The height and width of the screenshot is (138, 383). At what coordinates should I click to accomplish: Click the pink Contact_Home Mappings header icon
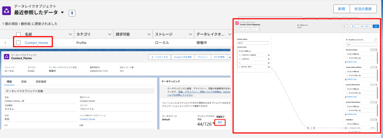click(237, 24)
